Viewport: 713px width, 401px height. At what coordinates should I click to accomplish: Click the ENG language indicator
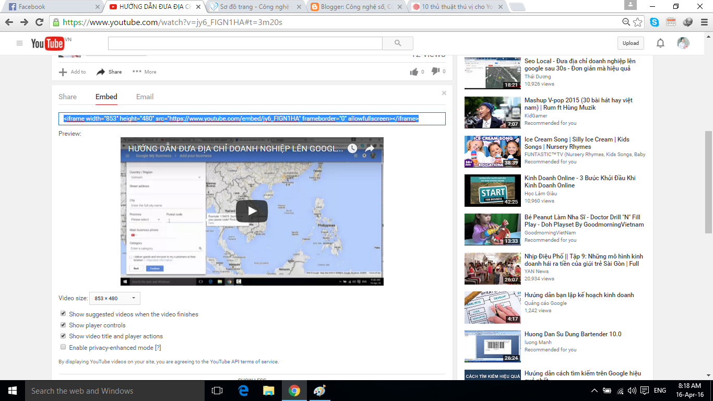pos(660,391)
